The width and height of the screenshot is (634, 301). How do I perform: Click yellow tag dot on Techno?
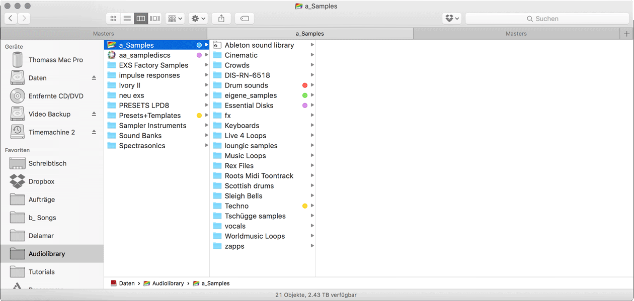305,206
